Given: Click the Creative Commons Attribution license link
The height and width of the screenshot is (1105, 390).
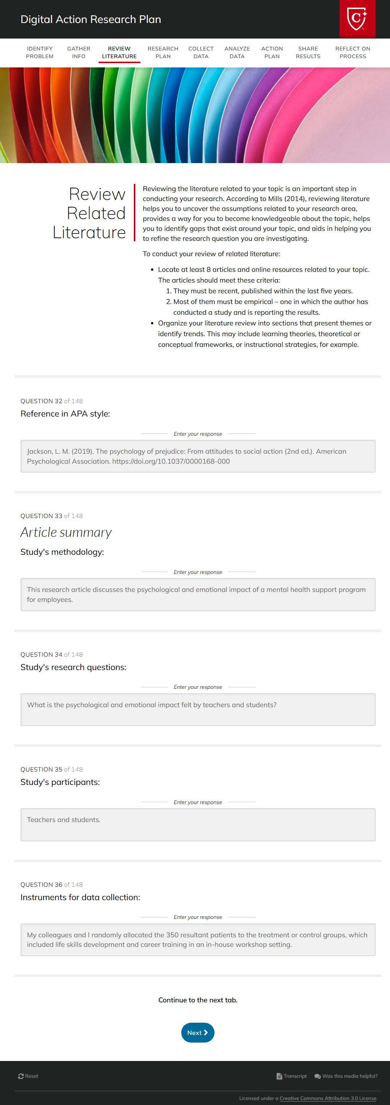Looking at the screenshot, I should click(x=328, y=1098).
